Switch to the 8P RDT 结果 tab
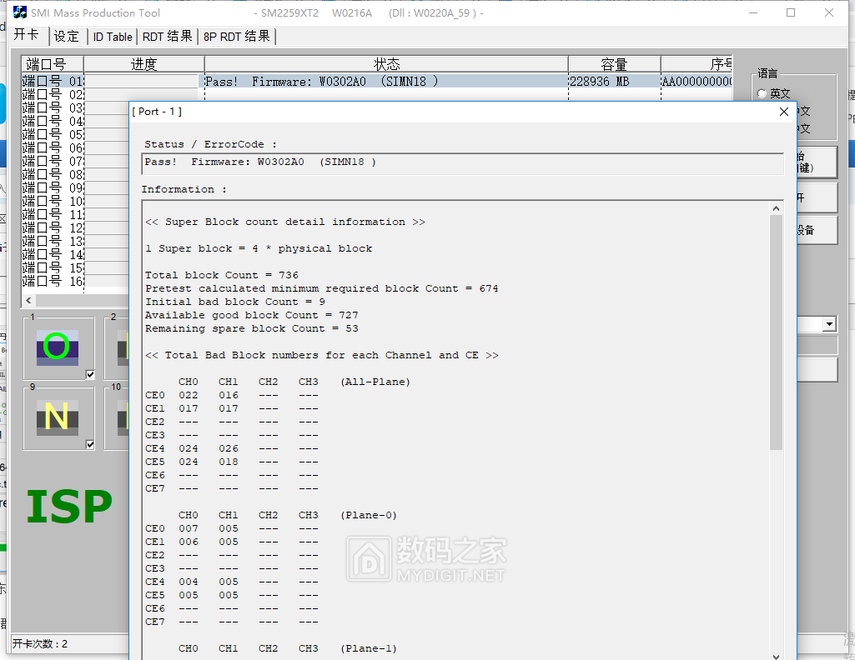This screenshot has width=855, height=660. pos(237,37)
